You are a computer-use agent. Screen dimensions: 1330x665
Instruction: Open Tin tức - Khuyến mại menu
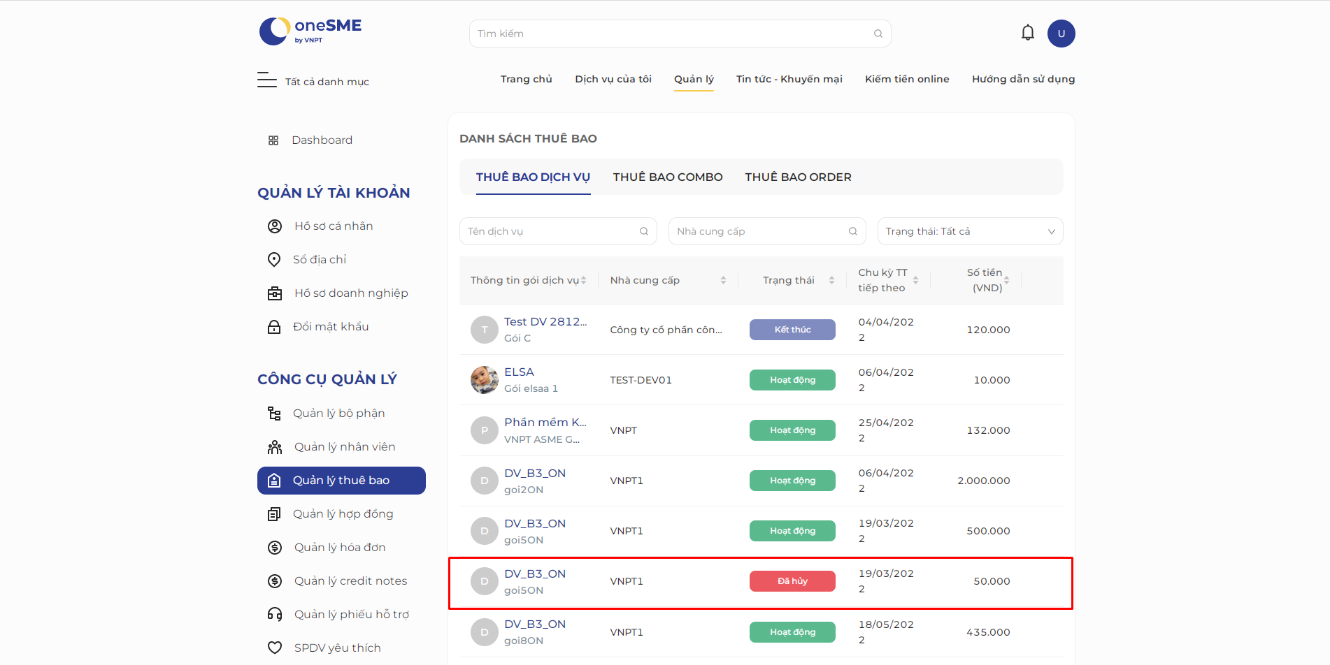tap(789, 79)
